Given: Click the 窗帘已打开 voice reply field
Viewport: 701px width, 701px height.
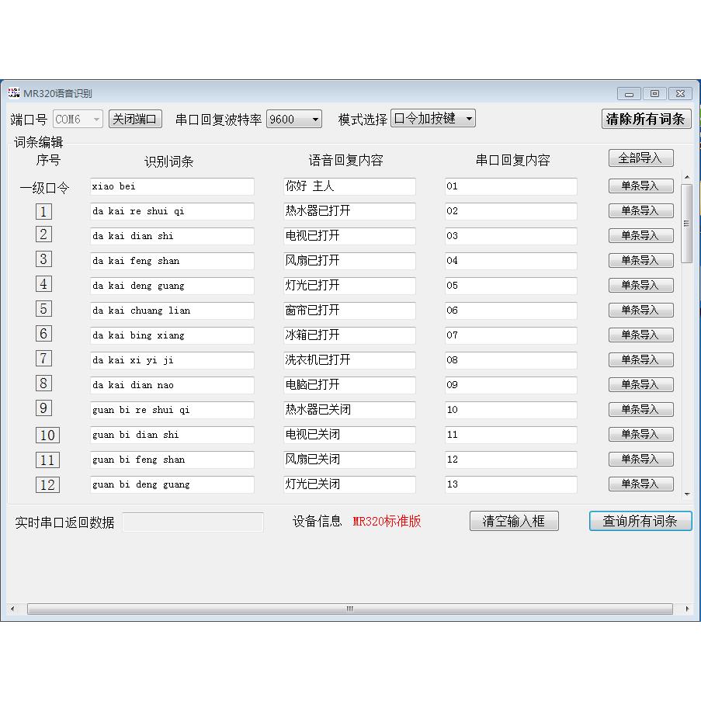Looking at the screenshot, I should click(349, 311).
